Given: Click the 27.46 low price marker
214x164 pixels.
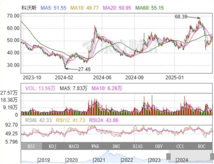Looking at the screenshot, I should pos(84,70).
